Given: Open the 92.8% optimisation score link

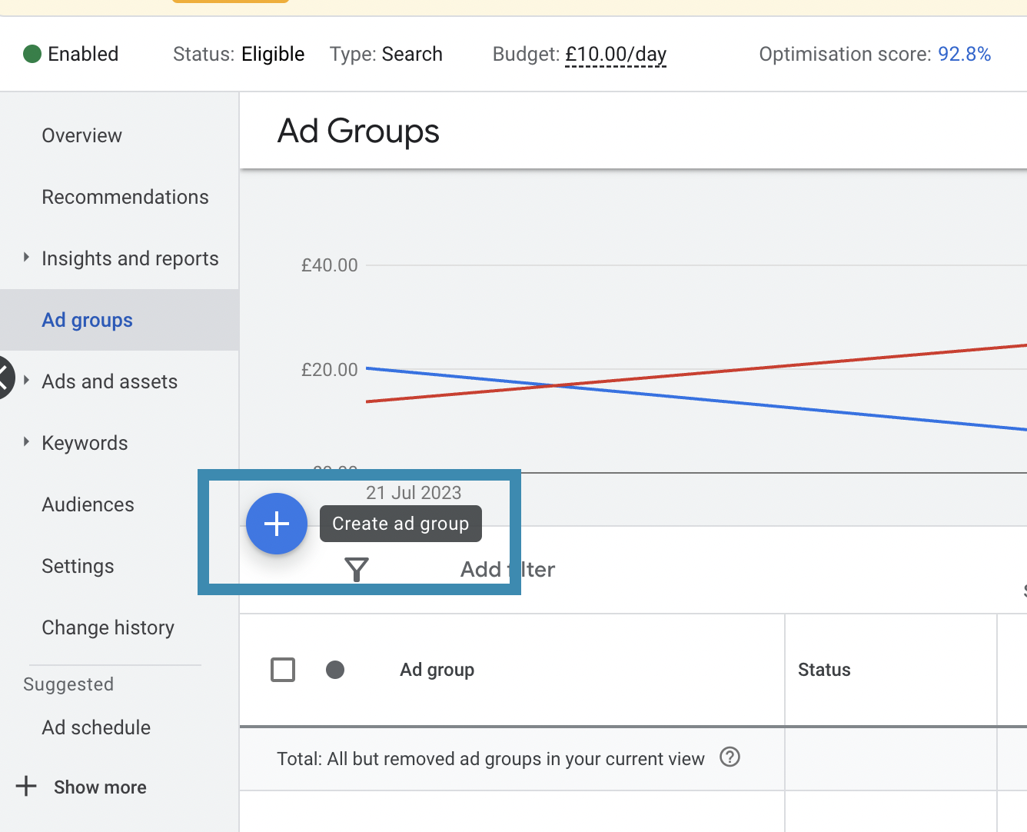Looking at the screenshot, I should click(964, 55).
